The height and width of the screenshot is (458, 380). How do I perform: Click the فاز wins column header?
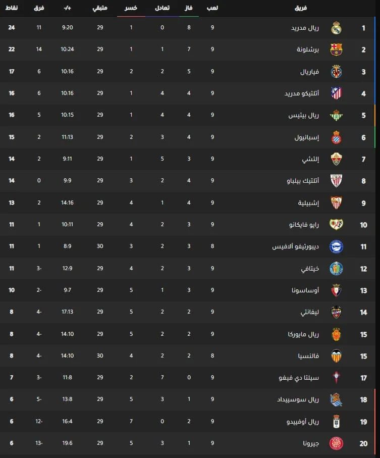(189, 9)
